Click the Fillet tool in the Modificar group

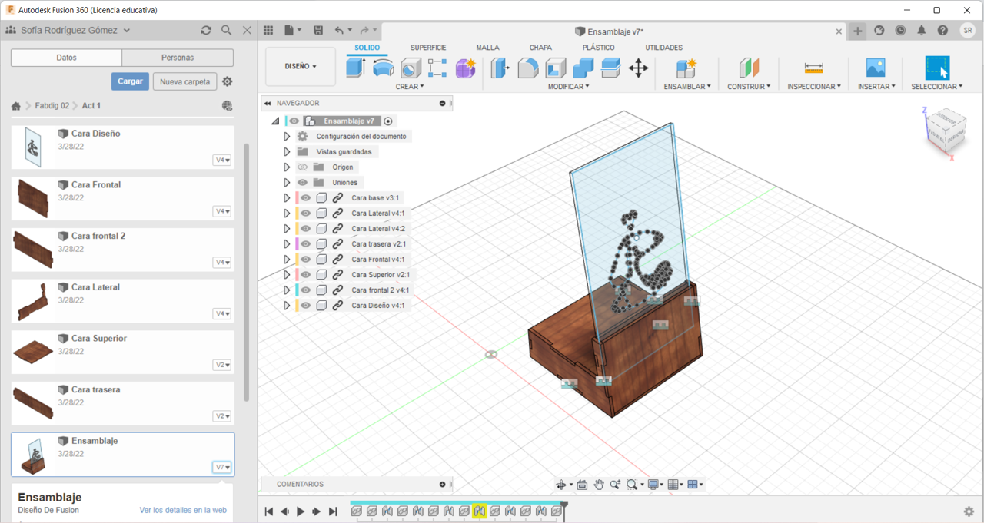(527, 68)
